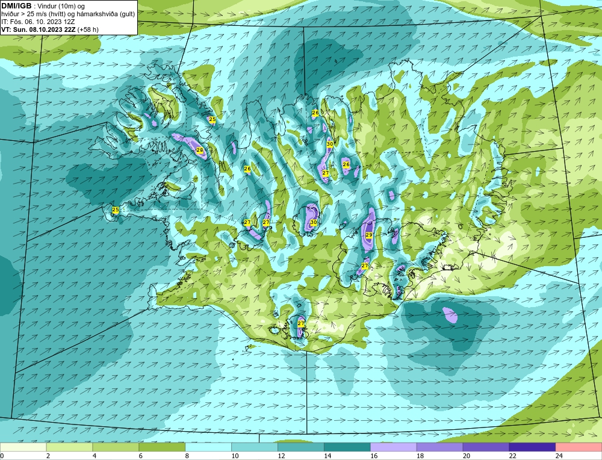Image resolution: width=602 pixels, height=460 pixels.
Task: Click the yellow '28' gust label
Action: (200, 150)
